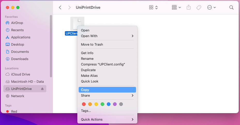Expand the Group By dropdown
Image resolution: width=240 pixels, height=125 pixels.
pyautogui.click(x=176, y=7)
